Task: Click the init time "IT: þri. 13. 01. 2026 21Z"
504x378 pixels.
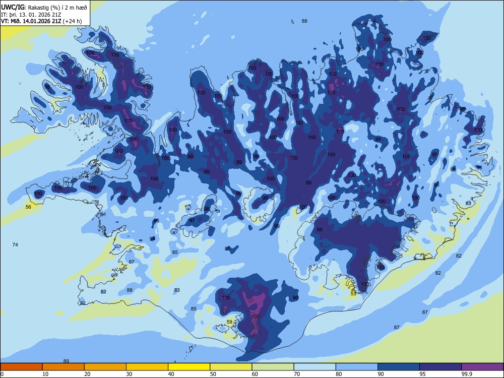Action: (31, 15)
